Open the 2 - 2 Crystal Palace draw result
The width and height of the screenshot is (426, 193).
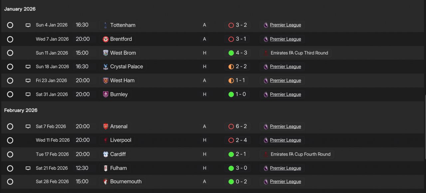point(238,67)
